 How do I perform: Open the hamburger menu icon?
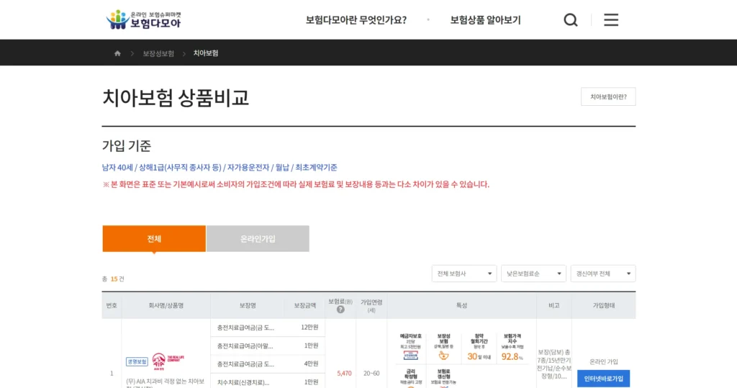[x=611, y=19]
